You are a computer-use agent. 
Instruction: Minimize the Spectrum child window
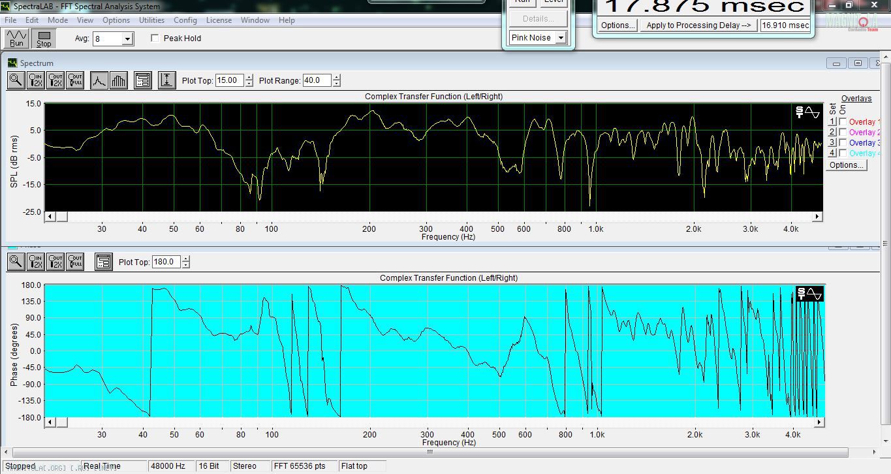coord(836,63)
